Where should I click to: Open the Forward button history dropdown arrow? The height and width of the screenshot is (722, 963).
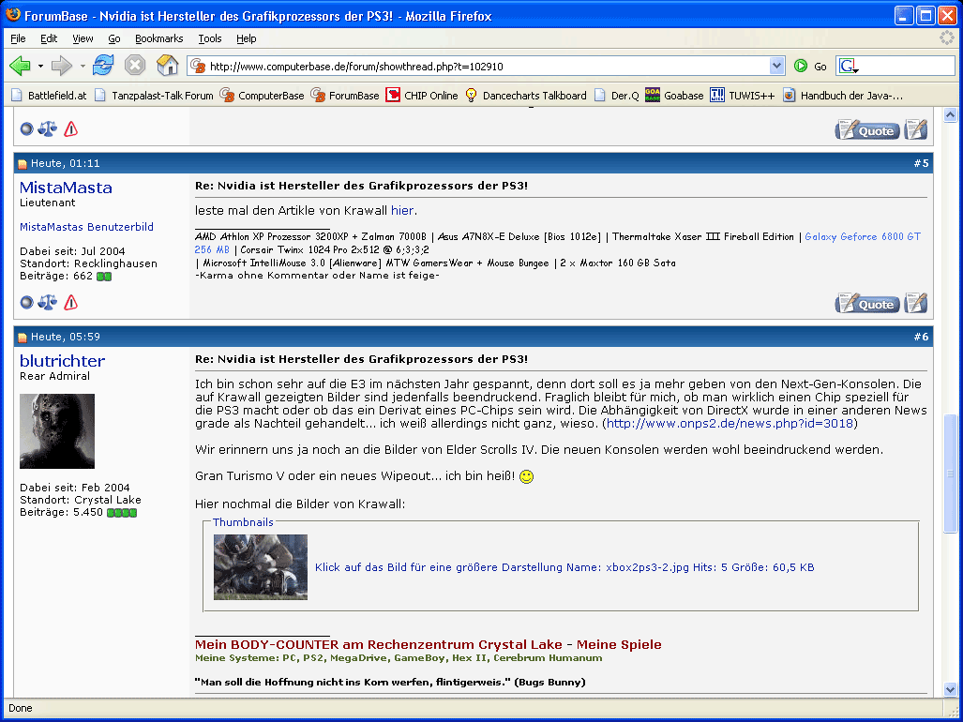tap(83, 66)
